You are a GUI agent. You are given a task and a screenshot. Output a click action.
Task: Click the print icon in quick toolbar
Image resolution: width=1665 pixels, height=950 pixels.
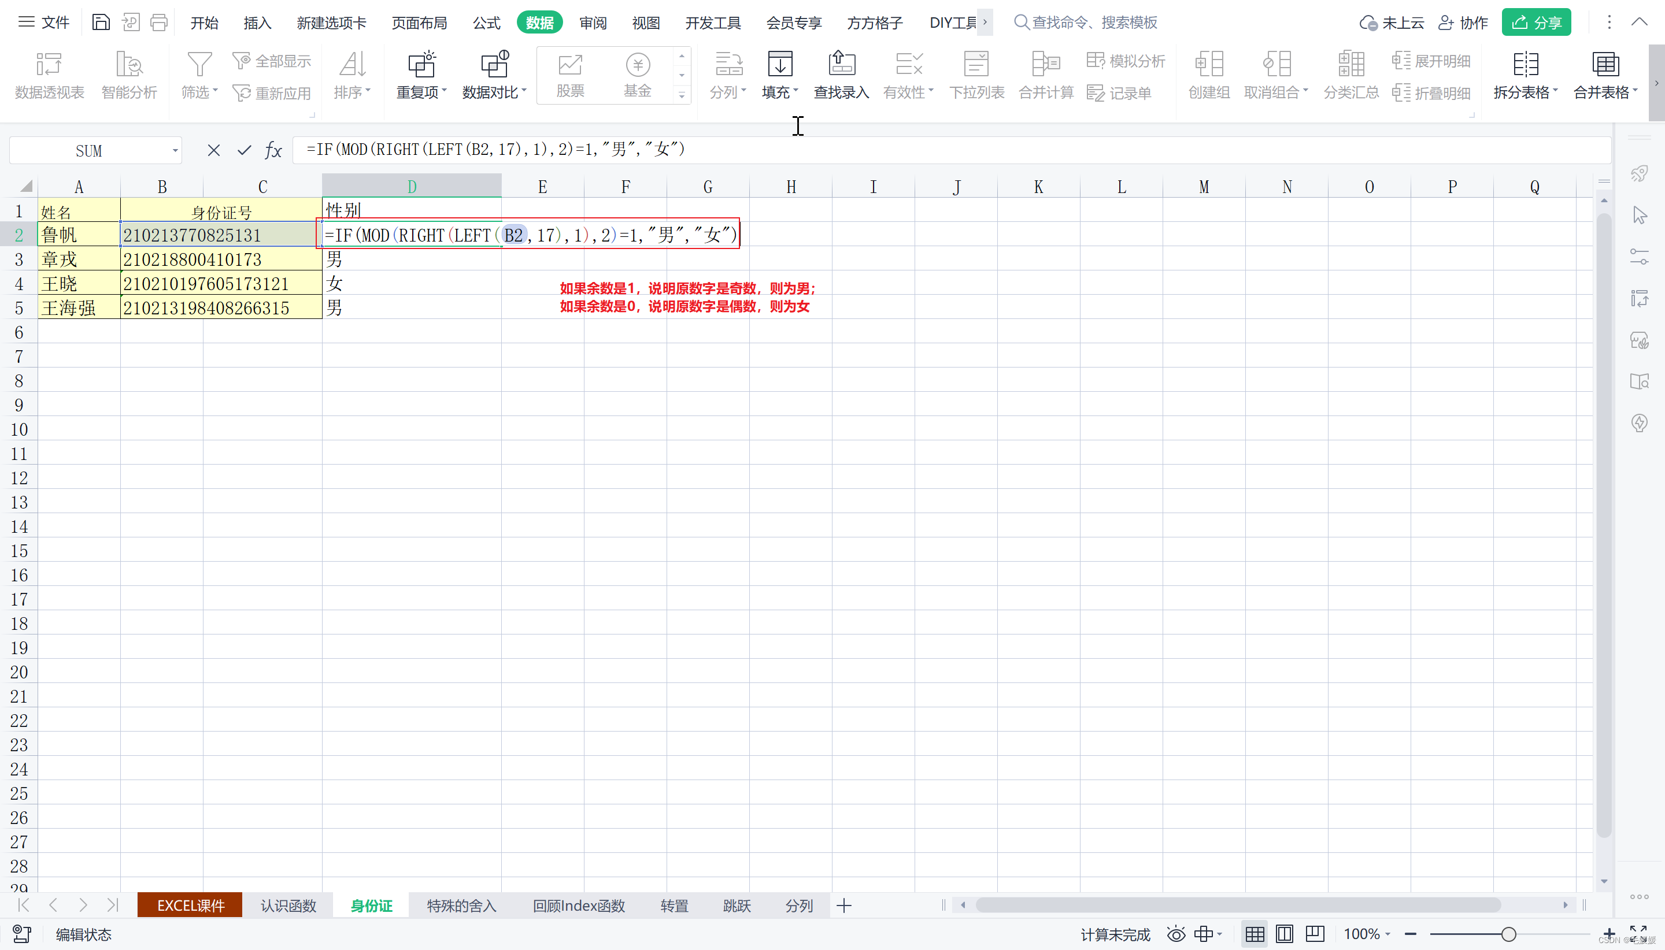158,23
